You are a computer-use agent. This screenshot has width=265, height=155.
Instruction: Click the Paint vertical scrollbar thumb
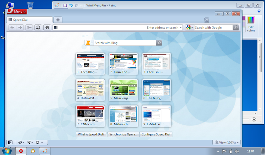(260, 58)
